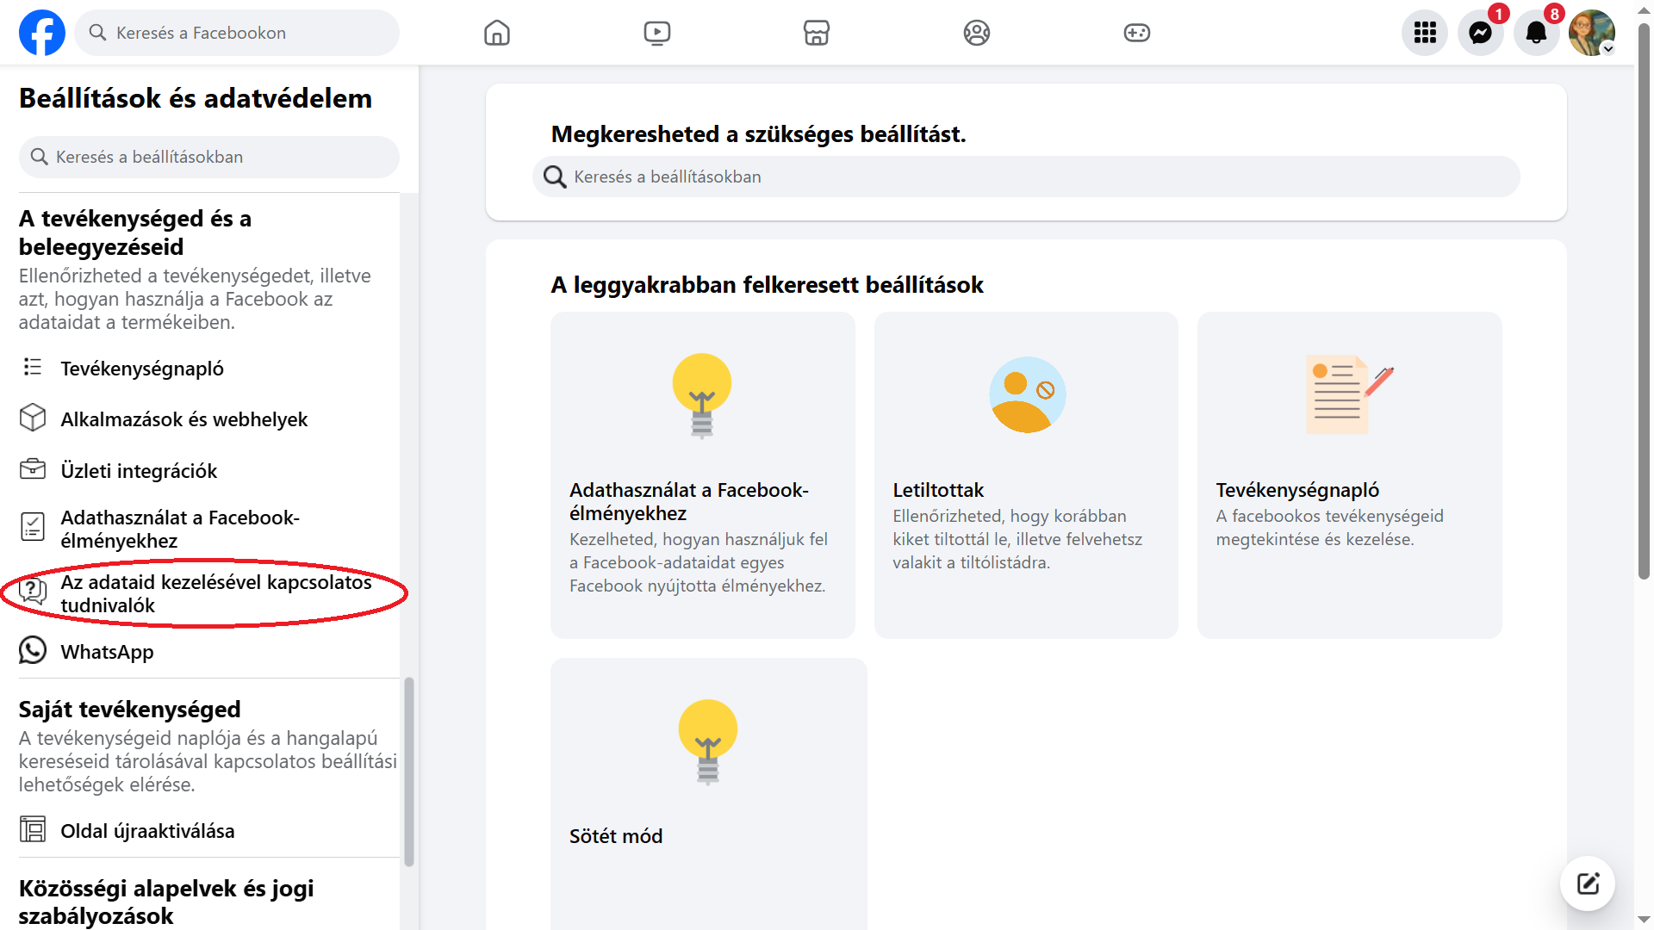The height and width of the screenshot is (930, 1654).
Task: Open the grid menu icon
Action: click(1425, 33)
